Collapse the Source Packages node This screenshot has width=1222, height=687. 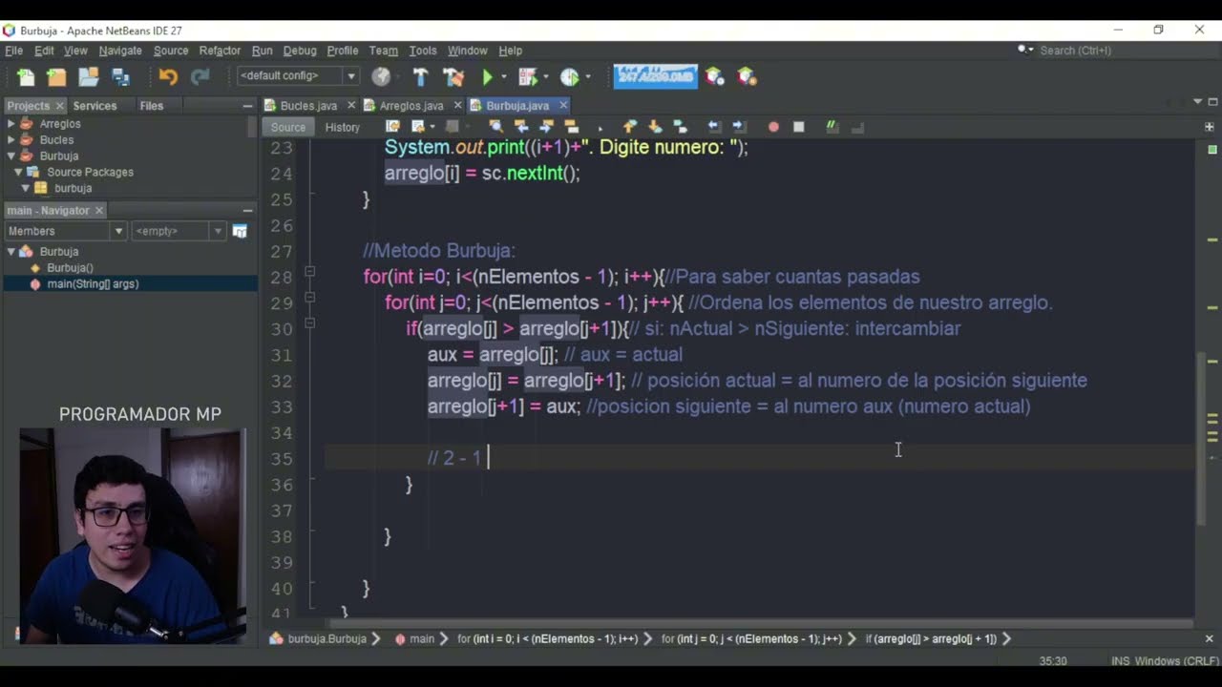click(x=18, y=173)
